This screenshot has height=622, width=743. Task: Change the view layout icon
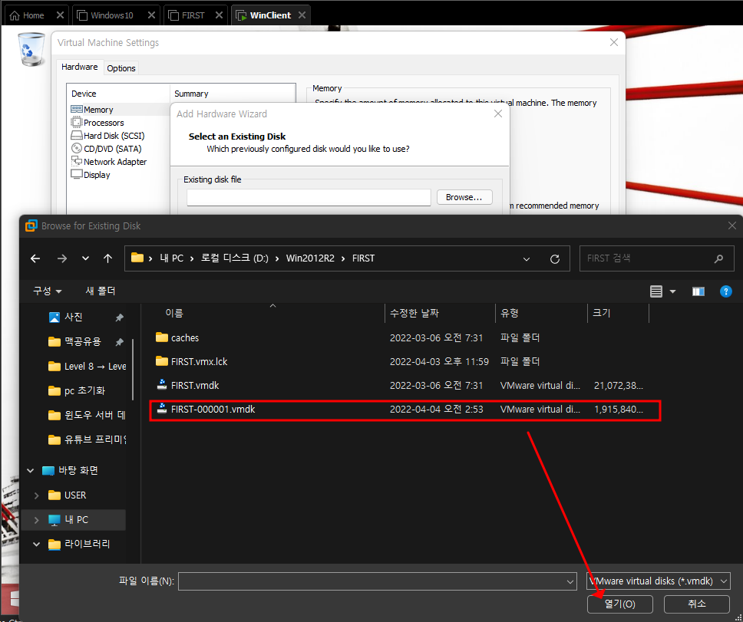pos(655,291)
